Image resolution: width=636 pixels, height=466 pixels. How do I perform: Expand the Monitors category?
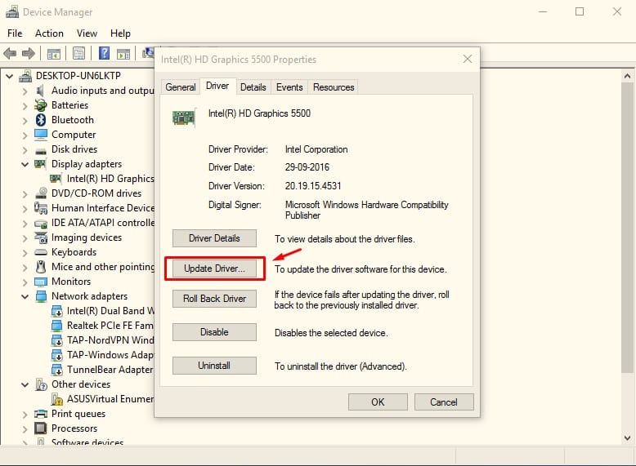25,282
